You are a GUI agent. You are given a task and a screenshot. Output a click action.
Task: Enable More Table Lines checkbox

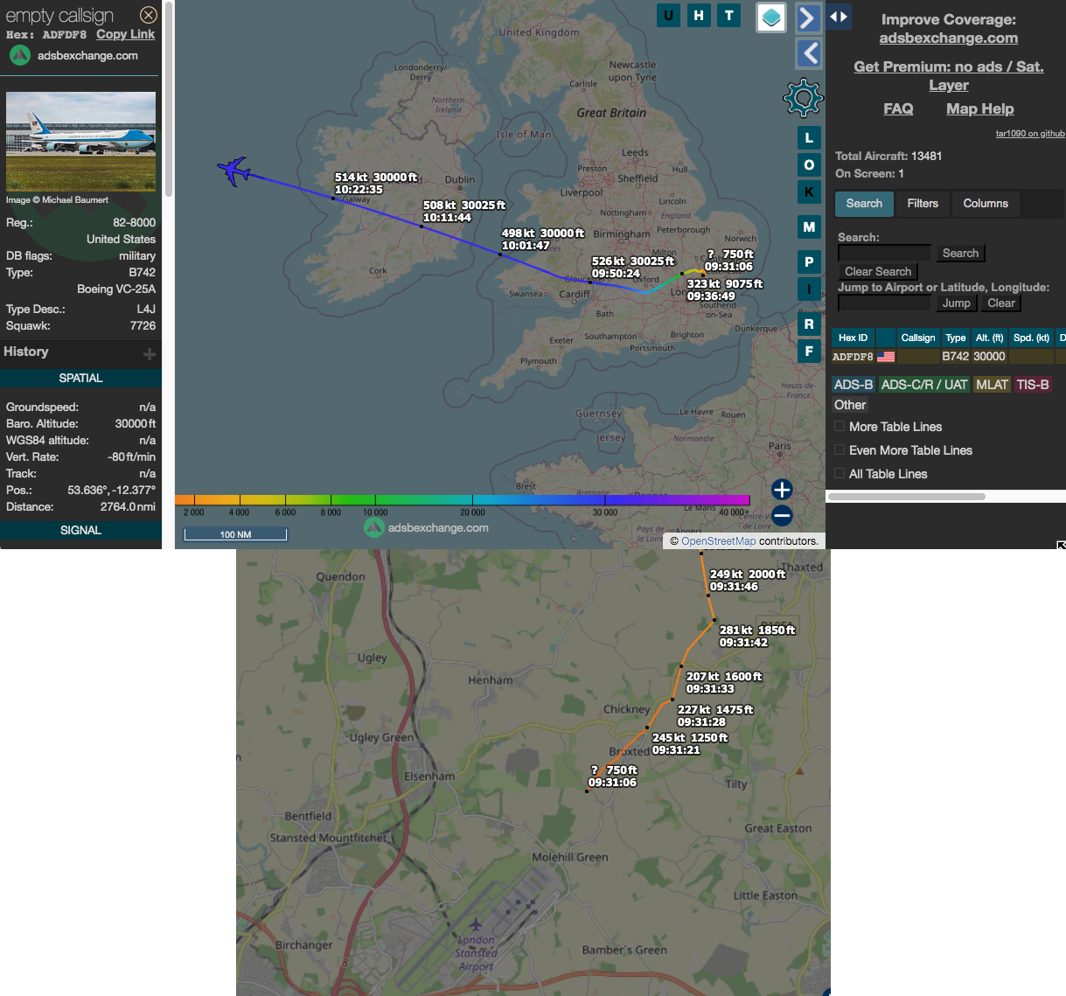840,427
